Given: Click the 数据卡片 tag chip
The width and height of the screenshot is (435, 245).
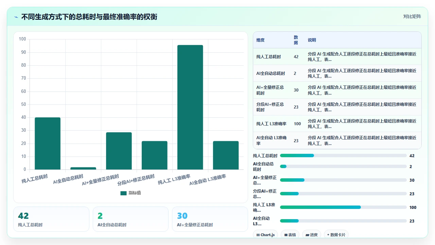Looking at the screenshot, I should 336,235.
